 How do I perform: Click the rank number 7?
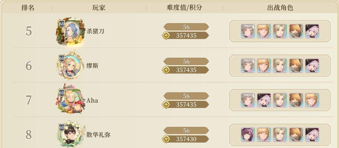click(x=29, y=100)
